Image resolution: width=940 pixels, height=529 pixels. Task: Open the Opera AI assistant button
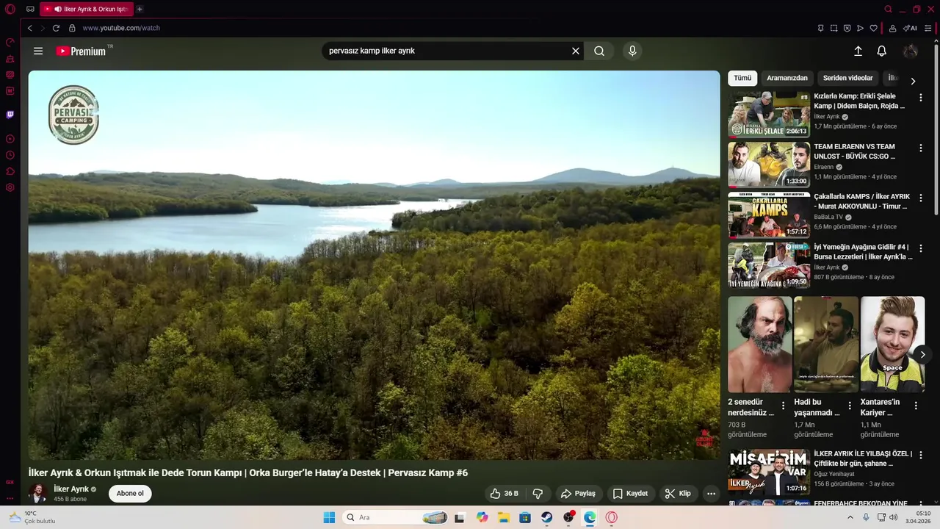[911, 28]
